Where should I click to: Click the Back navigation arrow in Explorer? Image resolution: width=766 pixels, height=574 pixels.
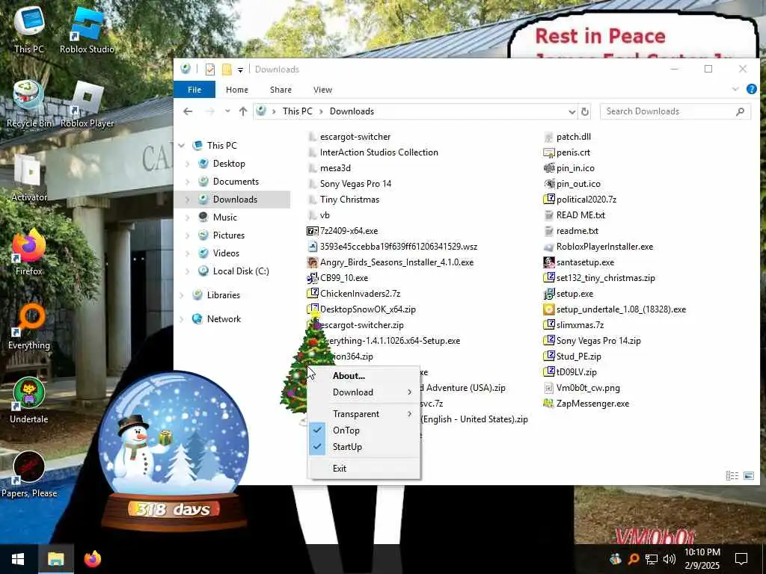[188, 111]
